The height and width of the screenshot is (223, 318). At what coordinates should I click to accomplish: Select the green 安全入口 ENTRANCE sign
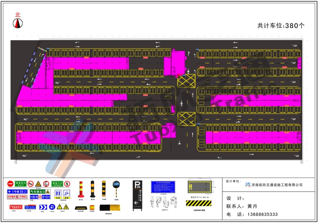tap(57, 183)
